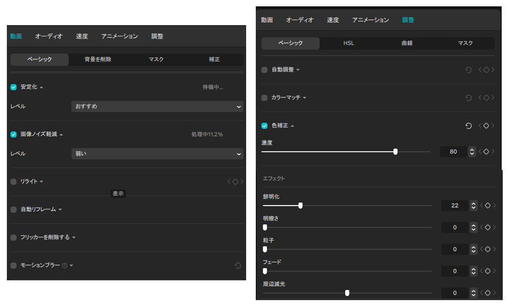
Task: Switch to オーディオ tab in left panel
Action: (x=49, y=36)
